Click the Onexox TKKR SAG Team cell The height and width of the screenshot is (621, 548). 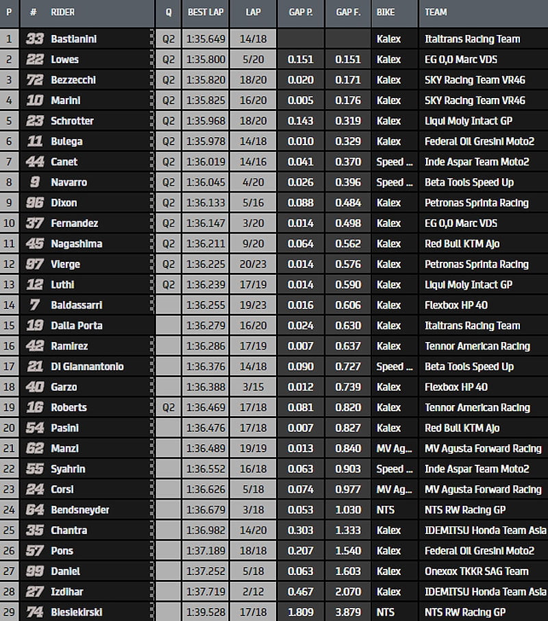tap(476, 572)
